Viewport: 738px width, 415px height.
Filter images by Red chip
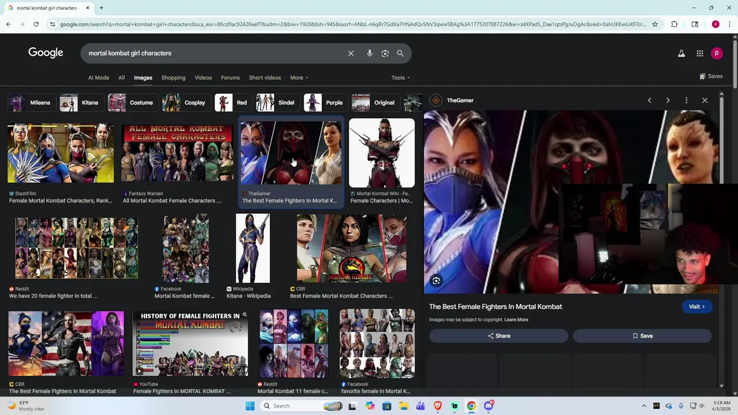pos(234,103)
